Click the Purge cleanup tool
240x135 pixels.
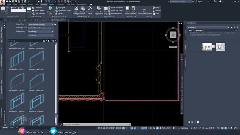pos(156,7)
